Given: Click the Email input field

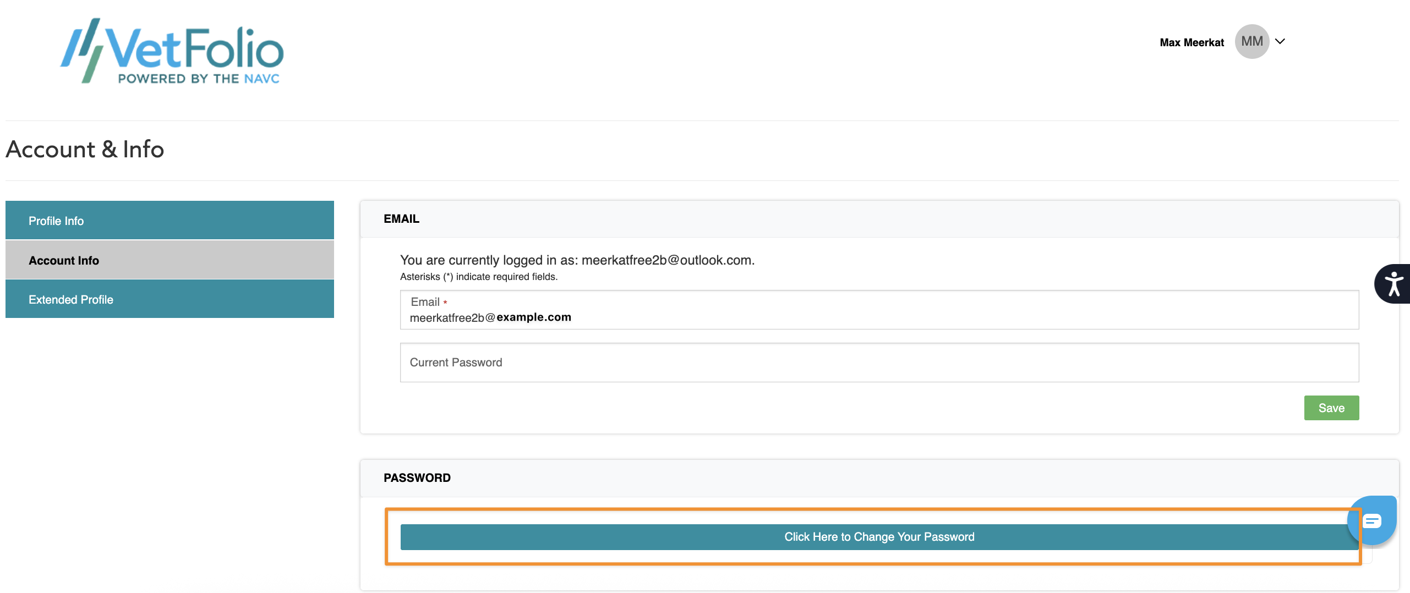Looking at the screenshot, I should pos(879,310).
